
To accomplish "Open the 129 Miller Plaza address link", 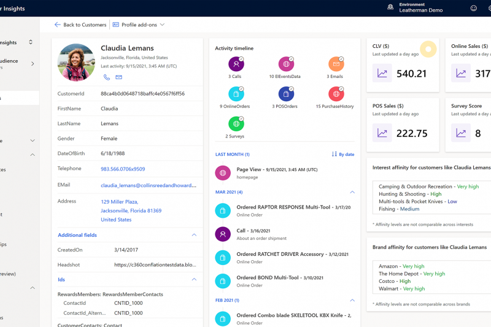I will click(131, 210).
